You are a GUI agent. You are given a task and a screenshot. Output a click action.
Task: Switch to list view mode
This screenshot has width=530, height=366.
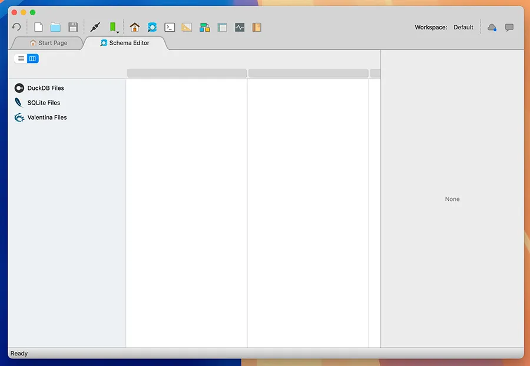click(21, 58)
